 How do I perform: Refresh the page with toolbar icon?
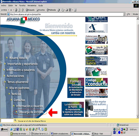[x=19, y=10]
